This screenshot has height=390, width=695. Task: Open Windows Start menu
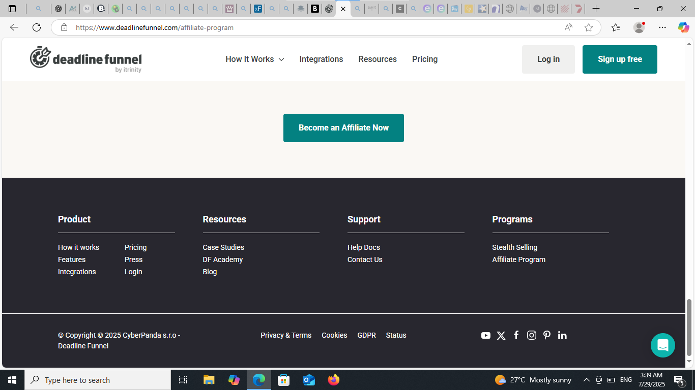pos(12,380)
